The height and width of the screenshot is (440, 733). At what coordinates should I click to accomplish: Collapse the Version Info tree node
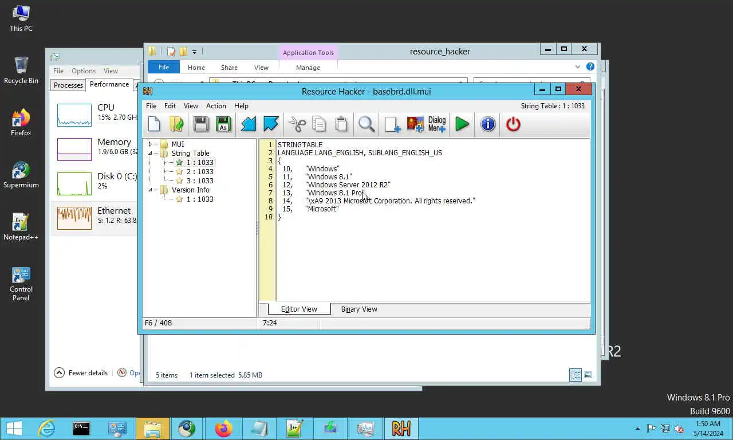(150, 190)
